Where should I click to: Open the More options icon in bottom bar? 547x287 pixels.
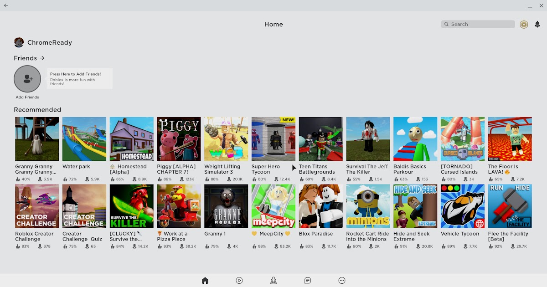342,281
